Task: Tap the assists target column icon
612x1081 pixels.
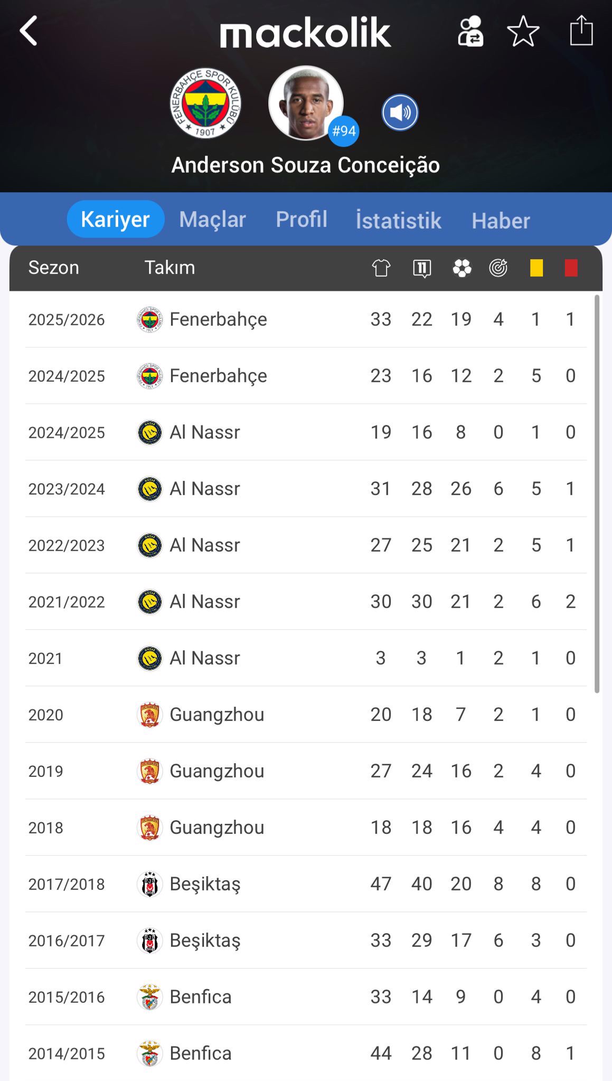Action: (498, 268)
